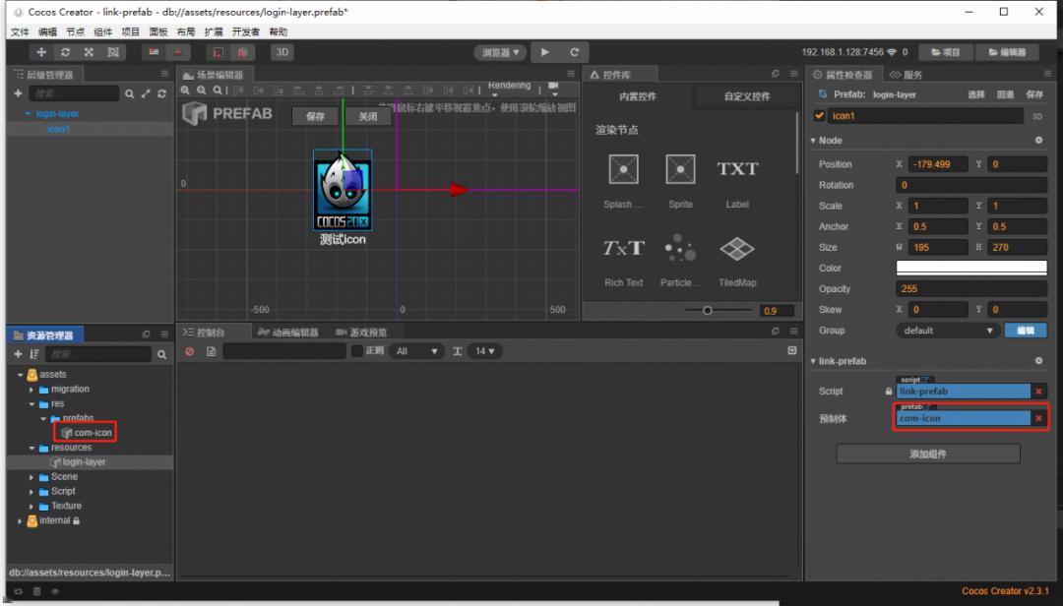Viewport: 1063px width, 606px height.
Task: Open the 节点 (Node) menu
Action: pos(75,32)
